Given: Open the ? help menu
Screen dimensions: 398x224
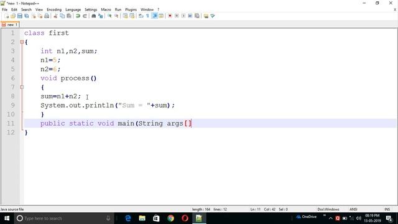Looking at the screenshot, I should (159, 10).
